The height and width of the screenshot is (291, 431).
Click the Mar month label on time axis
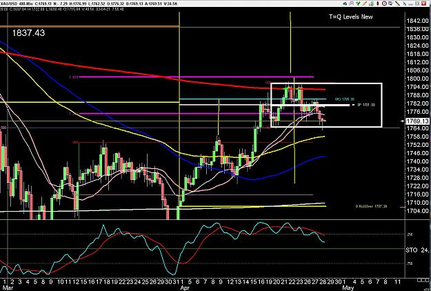tap(9, 288)
